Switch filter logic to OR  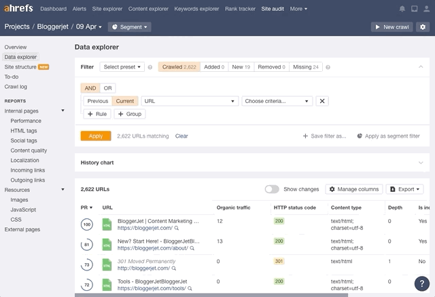107,88
